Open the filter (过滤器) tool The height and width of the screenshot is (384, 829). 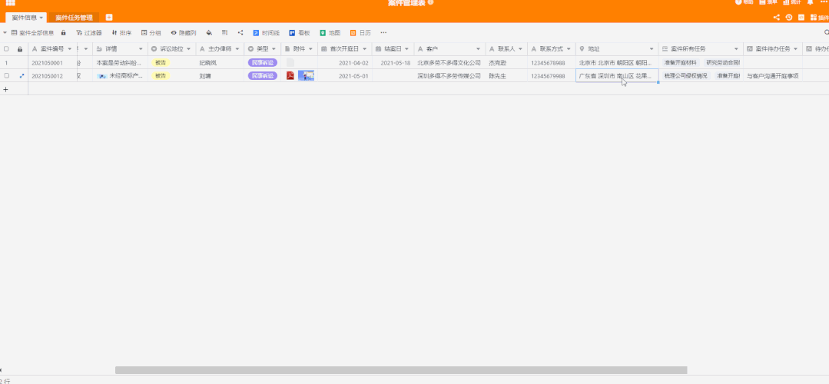88,33
